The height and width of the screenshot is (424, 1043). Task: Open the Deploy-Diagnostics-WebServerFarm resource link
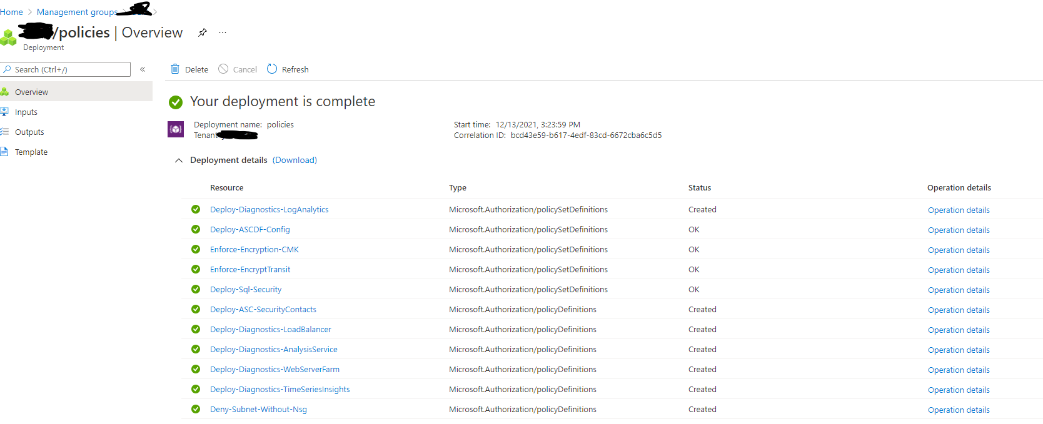(x=275, y=369)
